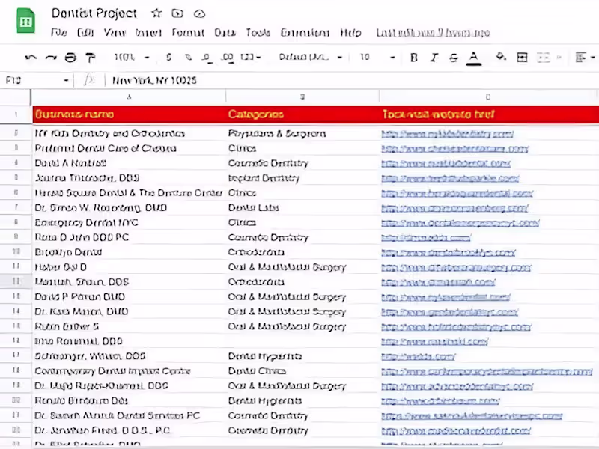This screenshot has height=449, width=599.
Task: Select the Dental Clinics category cell
Action: pos(302,371)
